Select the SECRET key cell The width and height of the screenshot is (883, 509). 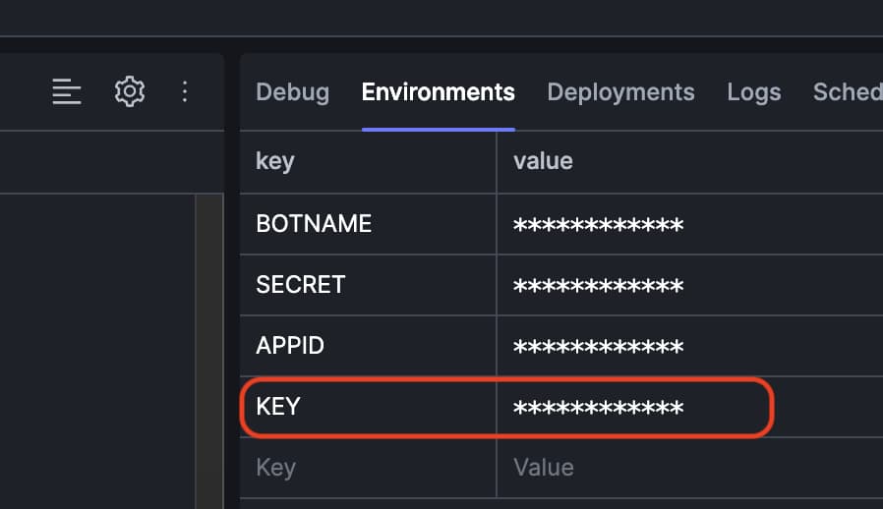click(300, 285)
